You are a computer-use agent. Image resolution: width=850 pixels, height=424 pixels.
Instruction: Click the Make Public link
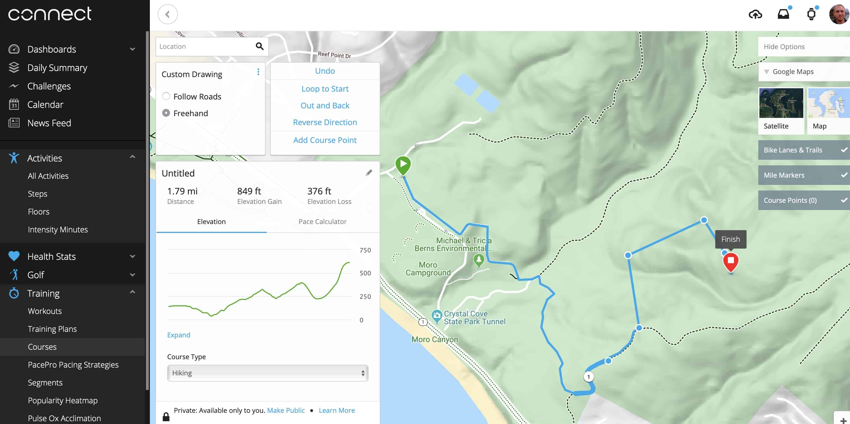pyautogui.click(x=286, y=410)
